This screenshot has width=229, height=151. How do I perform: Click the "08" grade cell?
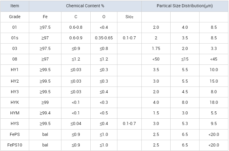pyautogui.click(x=15, y=59)
